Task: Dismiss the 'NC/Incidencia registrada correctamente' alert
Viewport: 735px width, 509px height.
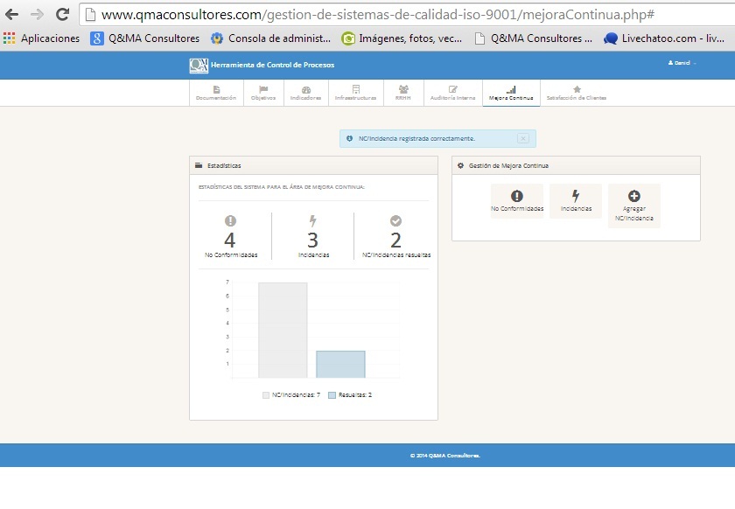Action: point(522,138)
